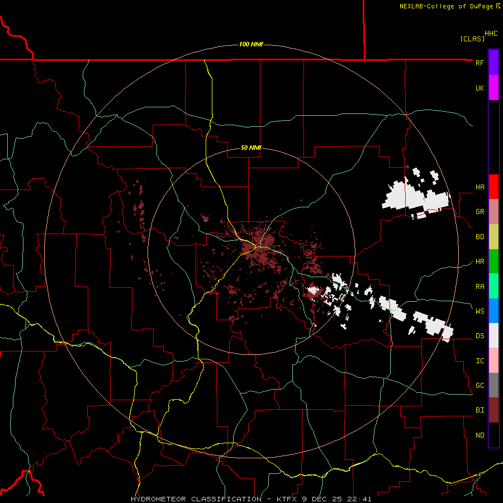503x503 pixels.
Task: Click the HR legend label
Action: tap(480, 262)
